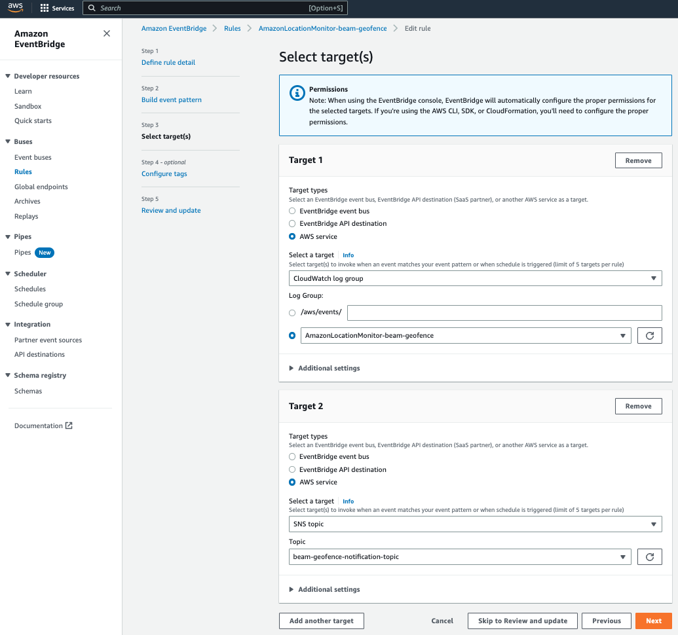Select EventBridge event bus for Target 1
Screen dimensions: 678x635
click(x=292, y=211)
